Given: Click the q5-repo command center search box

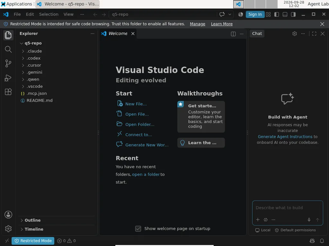Looking at the screenshot, I should click(x=163, y=14).
